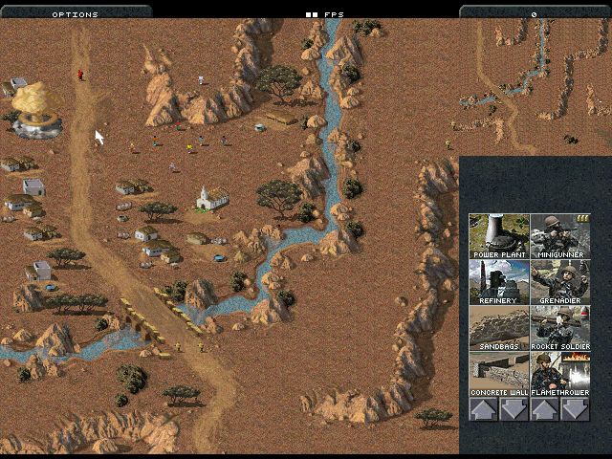
Task: Queue a Flamethrower infantry unit
Action: pyautogui.click(x=560, y=374)
